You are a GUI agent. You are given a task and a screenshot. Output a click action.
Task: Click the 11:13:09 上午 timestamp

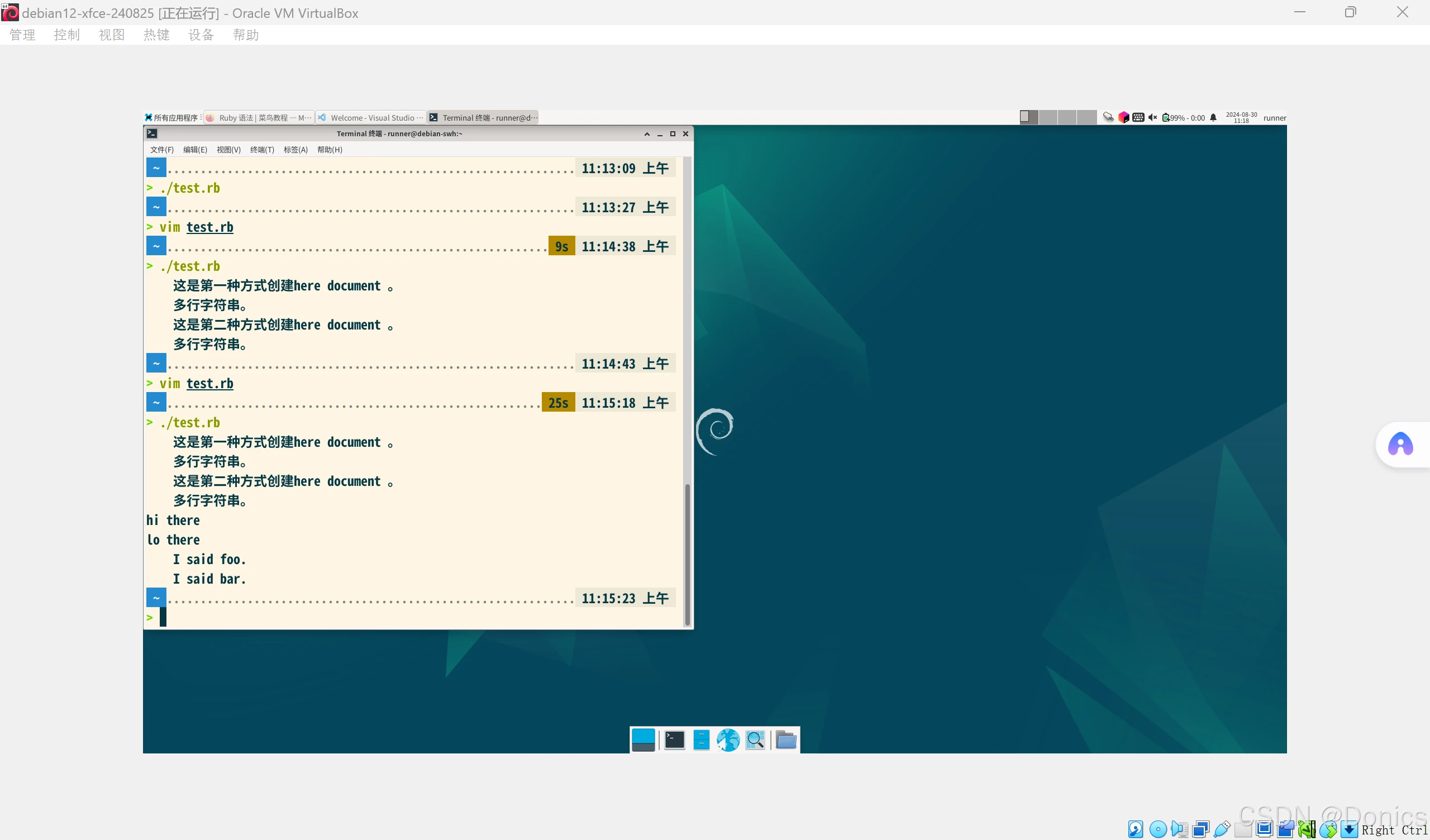[x=625, y=168]
